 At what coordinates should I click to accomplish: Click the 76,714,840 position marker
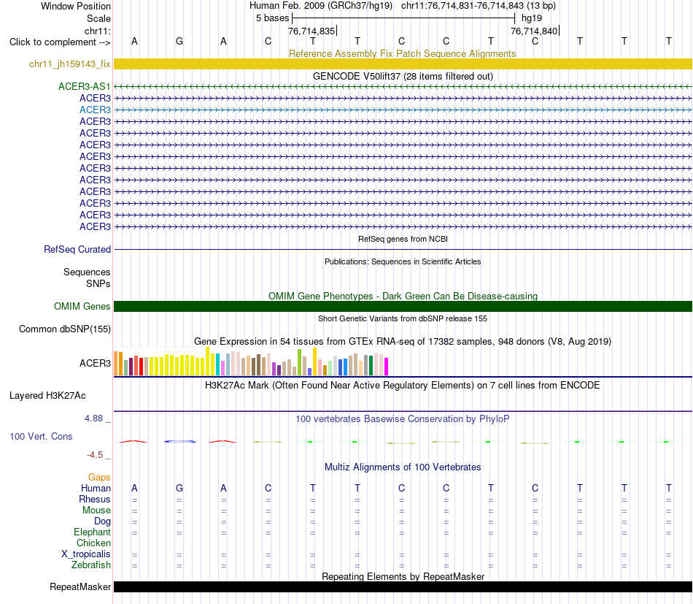tap(534, 31)
